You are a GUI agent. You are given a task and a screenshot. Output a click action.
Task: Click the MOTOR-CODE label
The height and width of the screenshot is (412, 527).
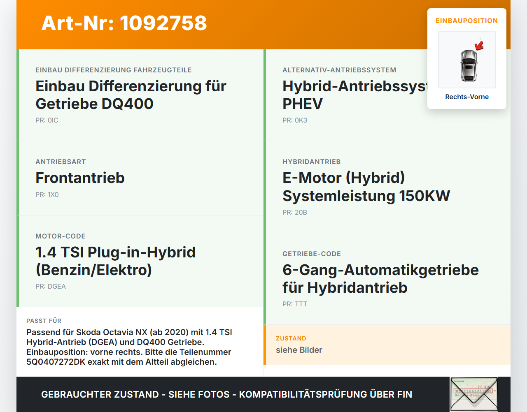coord(61,236)
